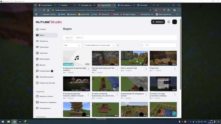Click the RUTUBE Studio logo

pyautogui.click(x=49, y=22)
